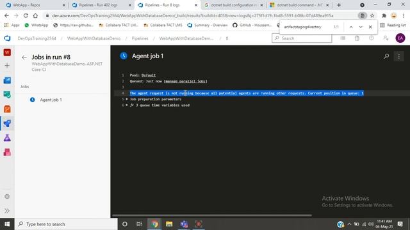
Task: Open Task View on taskbar
Action: (x=139, y=224)
